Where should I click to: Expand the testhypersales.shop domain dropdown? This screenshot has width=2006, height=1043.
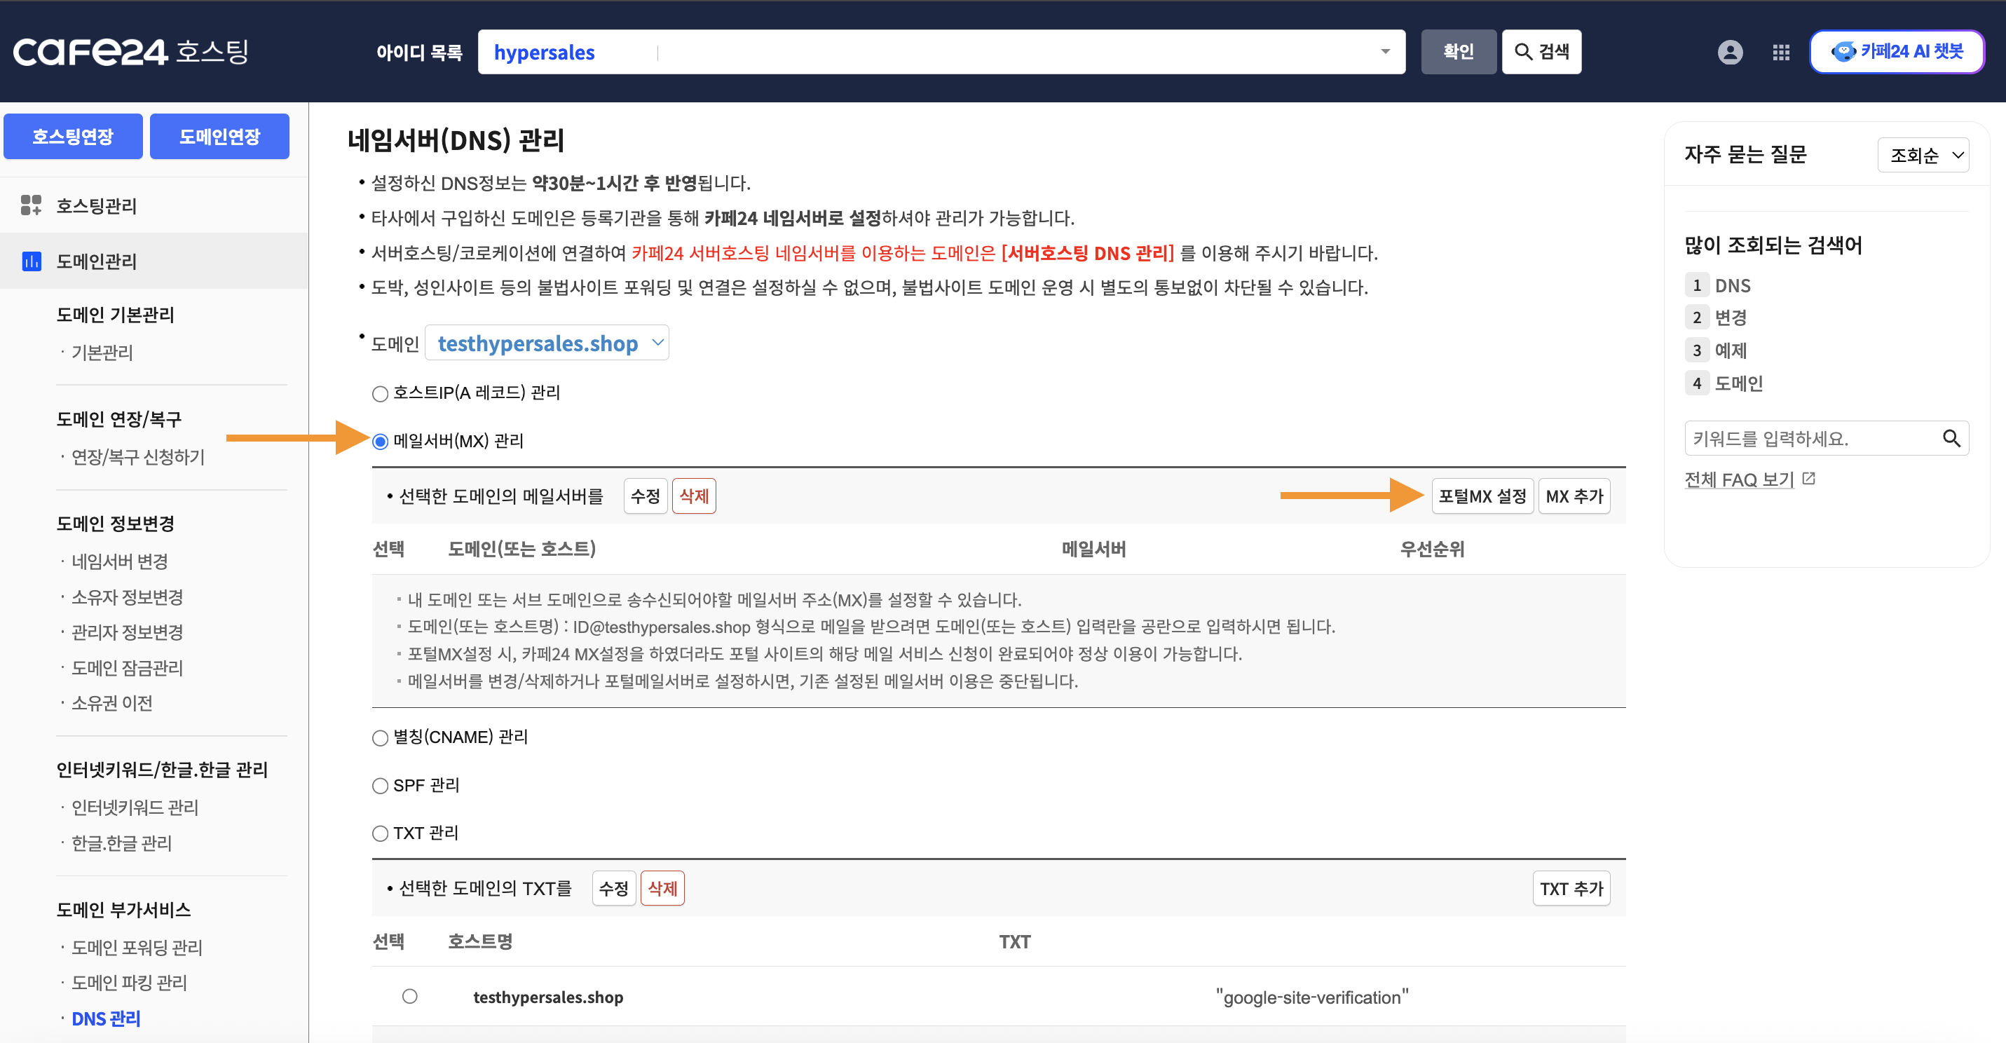pyautogui.click(x=547, y=343)
